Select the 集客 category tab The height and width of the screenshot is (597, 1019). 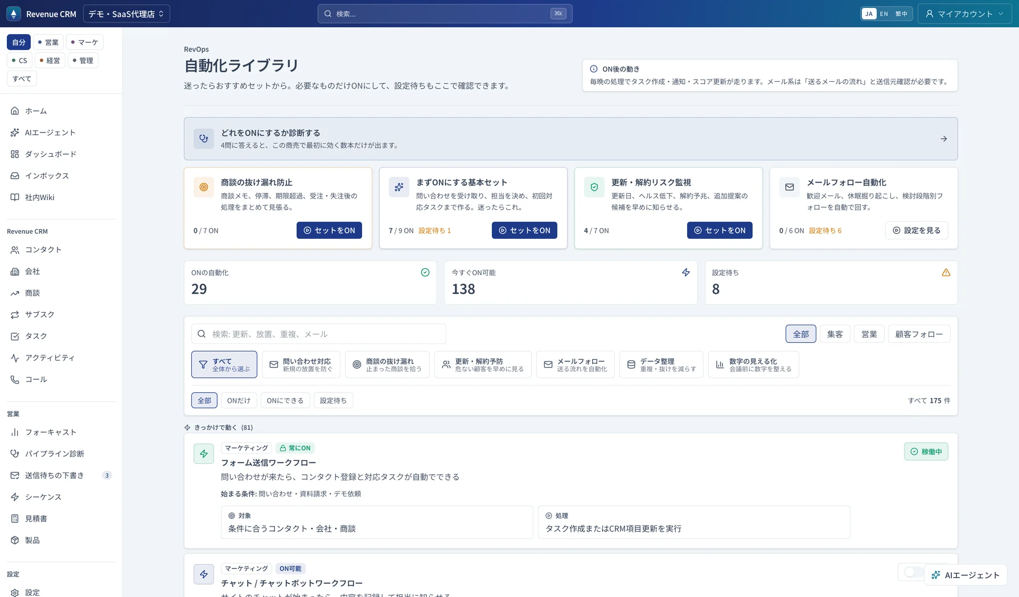pyautogui.click(x=835, y=334)
